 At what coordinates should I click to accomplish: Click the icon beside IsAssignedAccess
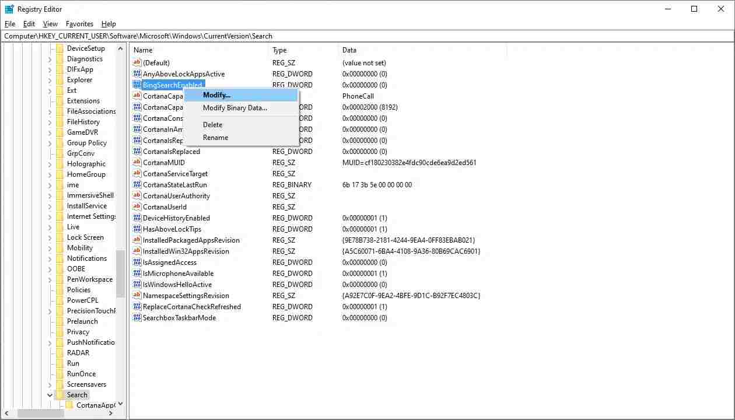click(x=138, y=262)
